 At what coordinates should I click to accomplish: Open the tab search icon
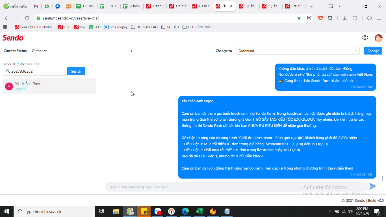pos(331,6)
